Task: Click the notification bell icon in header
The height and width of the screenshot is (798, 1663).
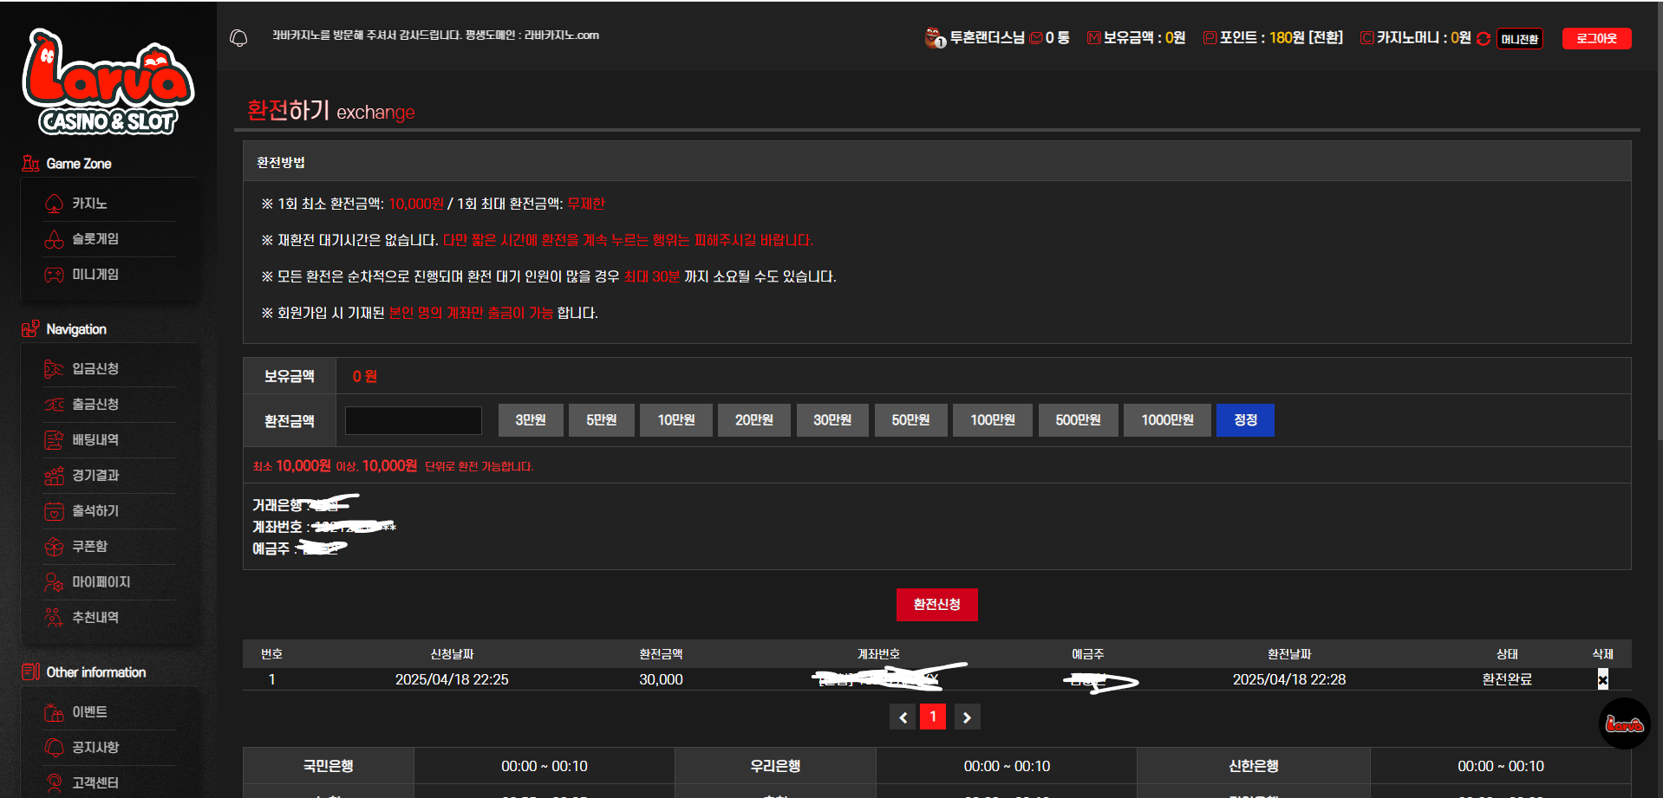Action: 238,38
